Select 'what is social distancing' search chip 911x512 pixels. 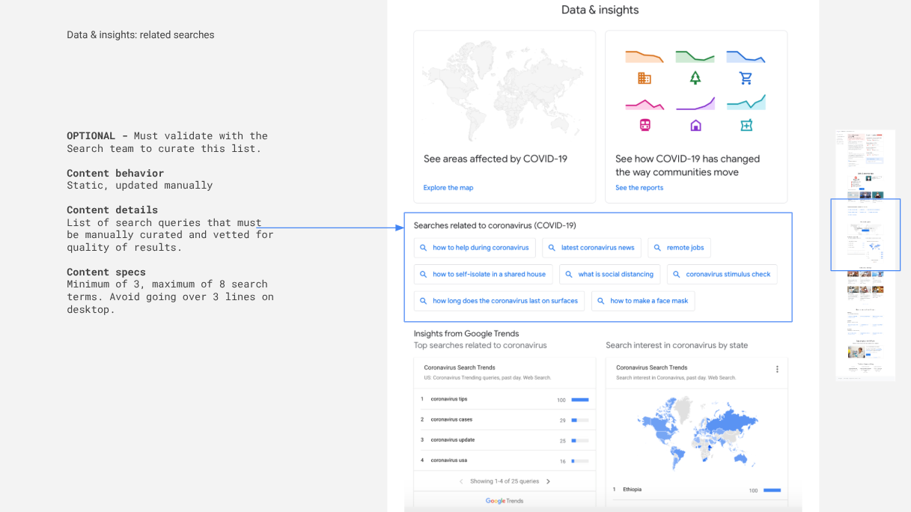tap(610, 274)
